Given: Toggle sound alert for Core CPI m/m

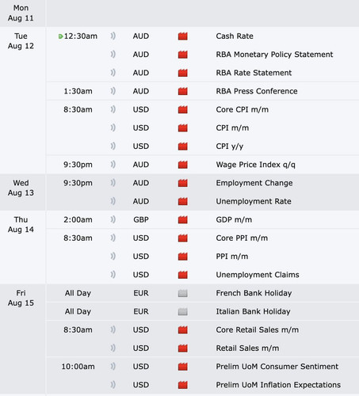Looking at the screenshot, I should click(x=113, y=109).
